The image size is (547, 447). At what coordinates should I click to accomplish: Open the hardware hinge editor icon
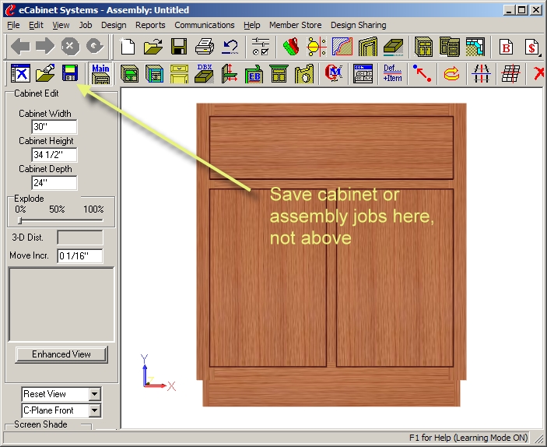317,47
